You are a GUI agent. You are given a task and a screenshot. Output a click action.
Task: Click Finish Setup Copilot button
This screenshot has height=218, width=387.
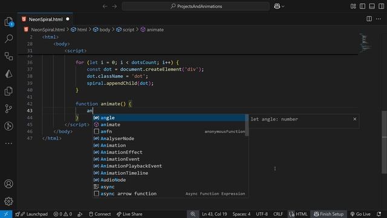click(x=328, y=214)
